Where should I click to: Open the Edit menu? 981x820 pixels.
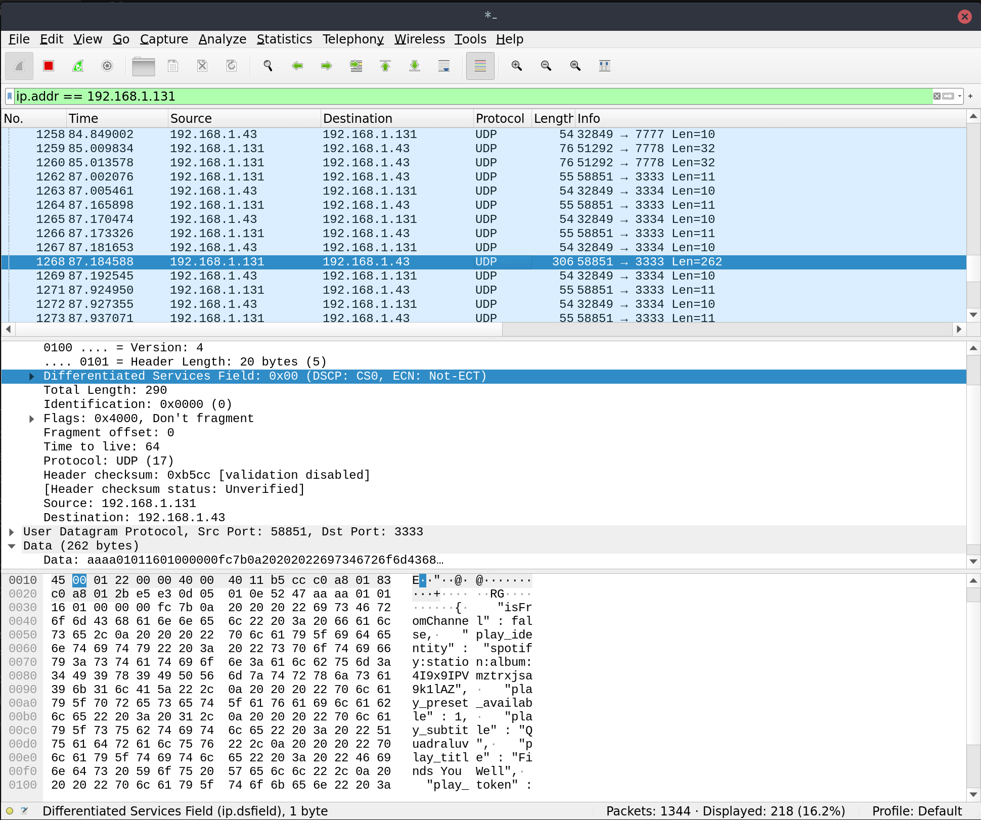[52, 39]
